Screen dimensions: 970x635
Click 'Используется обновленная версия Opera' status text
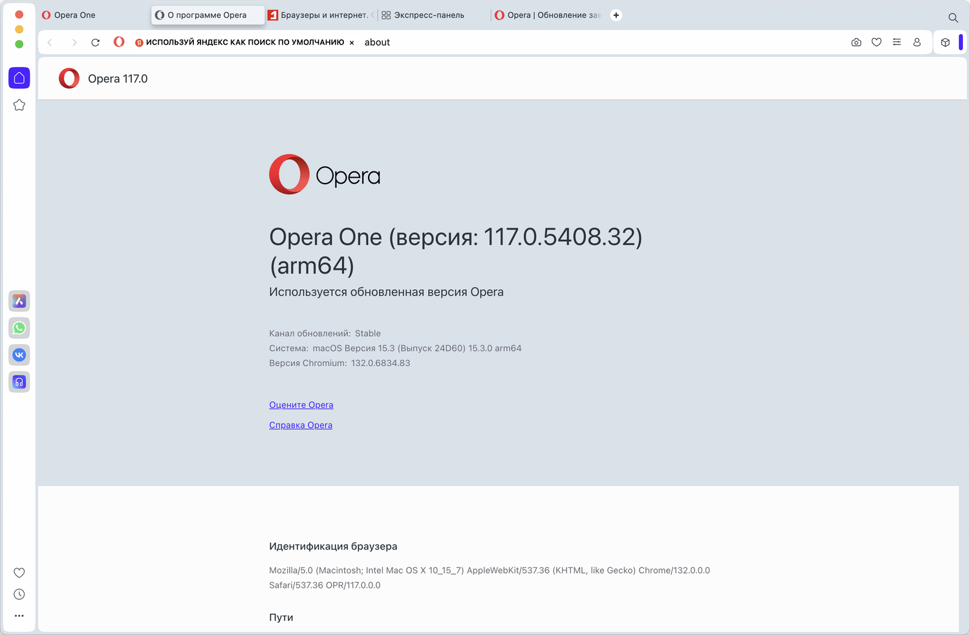pos(386,292)
